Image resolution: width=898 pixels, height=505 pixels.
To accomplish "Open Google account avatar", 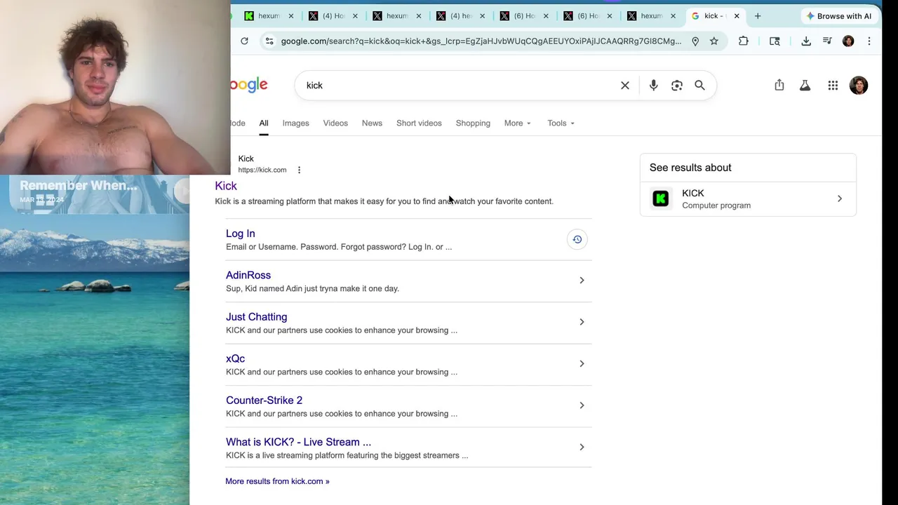I will pos(859,86).
